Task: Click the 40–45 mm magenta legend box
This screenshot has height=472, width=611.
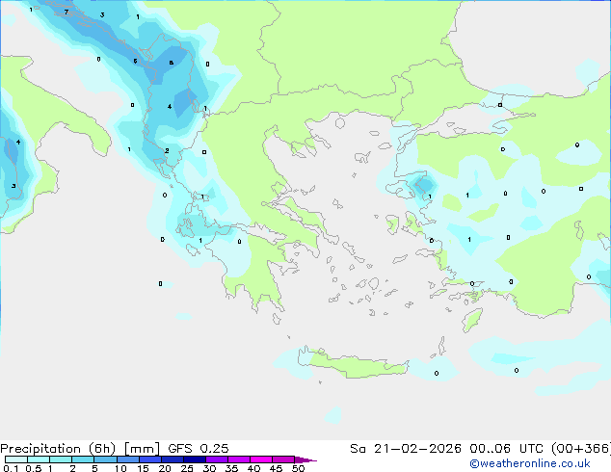Action: (261, 459)
